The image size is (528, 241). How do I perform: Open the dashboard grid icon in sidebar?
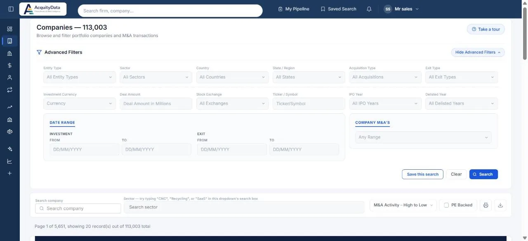click(x=10, y=29)
